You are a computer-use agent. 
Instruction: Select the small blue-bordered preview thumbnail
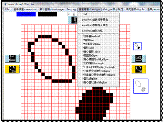coord(138,46)
